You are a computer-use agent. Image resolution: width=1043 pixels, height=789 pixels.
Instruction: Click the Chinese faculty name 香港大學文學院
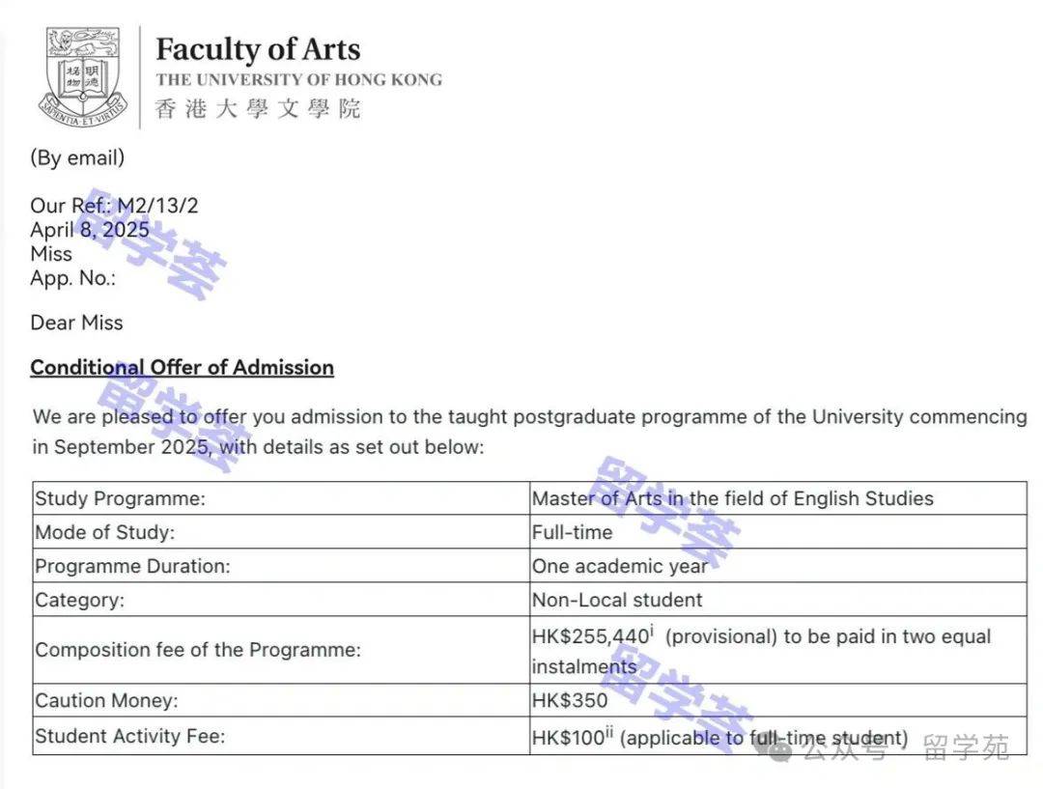tap(257, 108)
